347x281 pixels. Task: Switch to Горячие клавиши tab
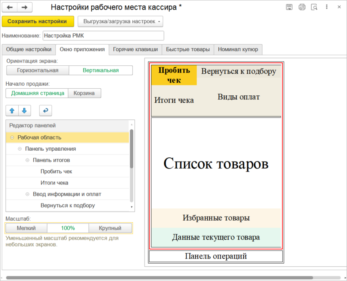point(135,49)
